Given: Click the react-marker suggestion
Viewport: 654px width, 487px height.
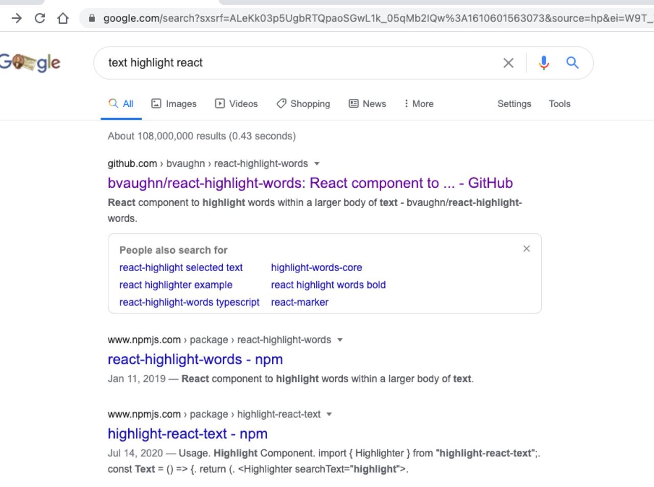Looking at the screenshot, I should click(x=299, y=302).
